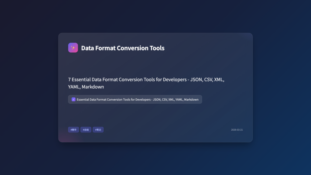Select the '#笔记' tag

(98, 129)
